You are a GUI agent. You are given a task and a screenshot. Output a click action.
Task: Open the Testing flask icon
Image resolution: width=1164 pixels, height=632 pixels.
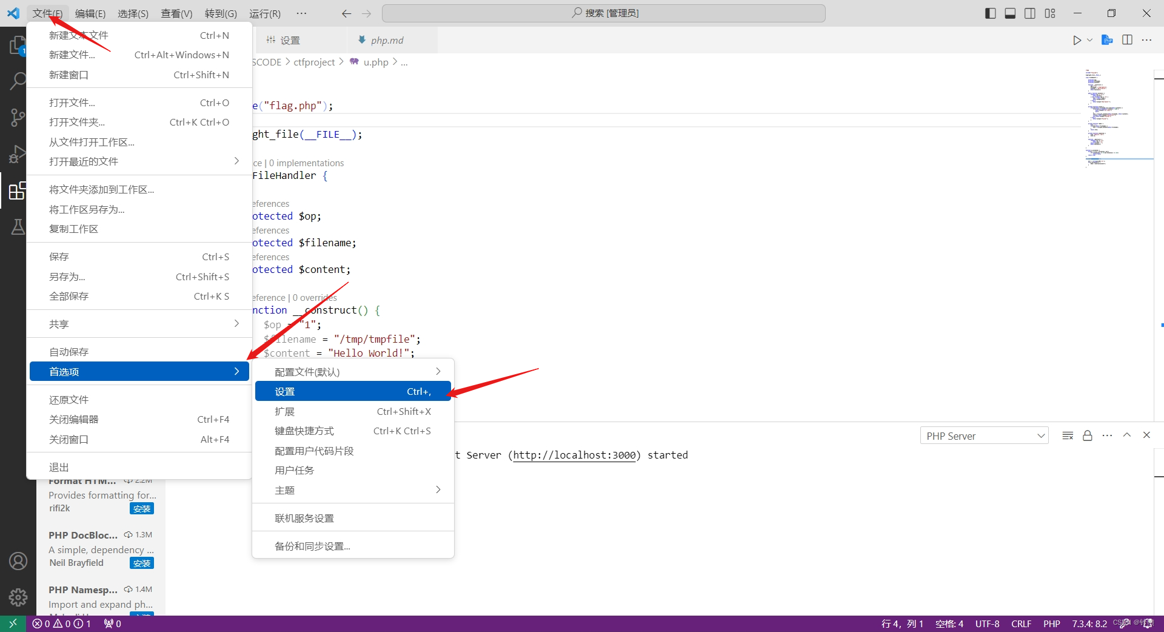click(18, 227)
